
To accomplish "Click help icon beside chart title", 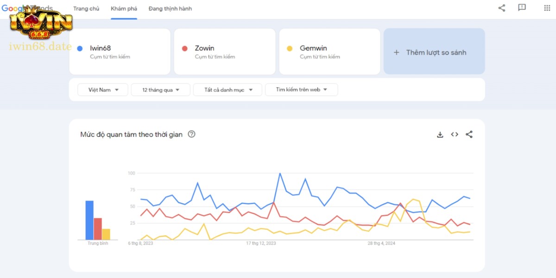I will coord(191,134).
